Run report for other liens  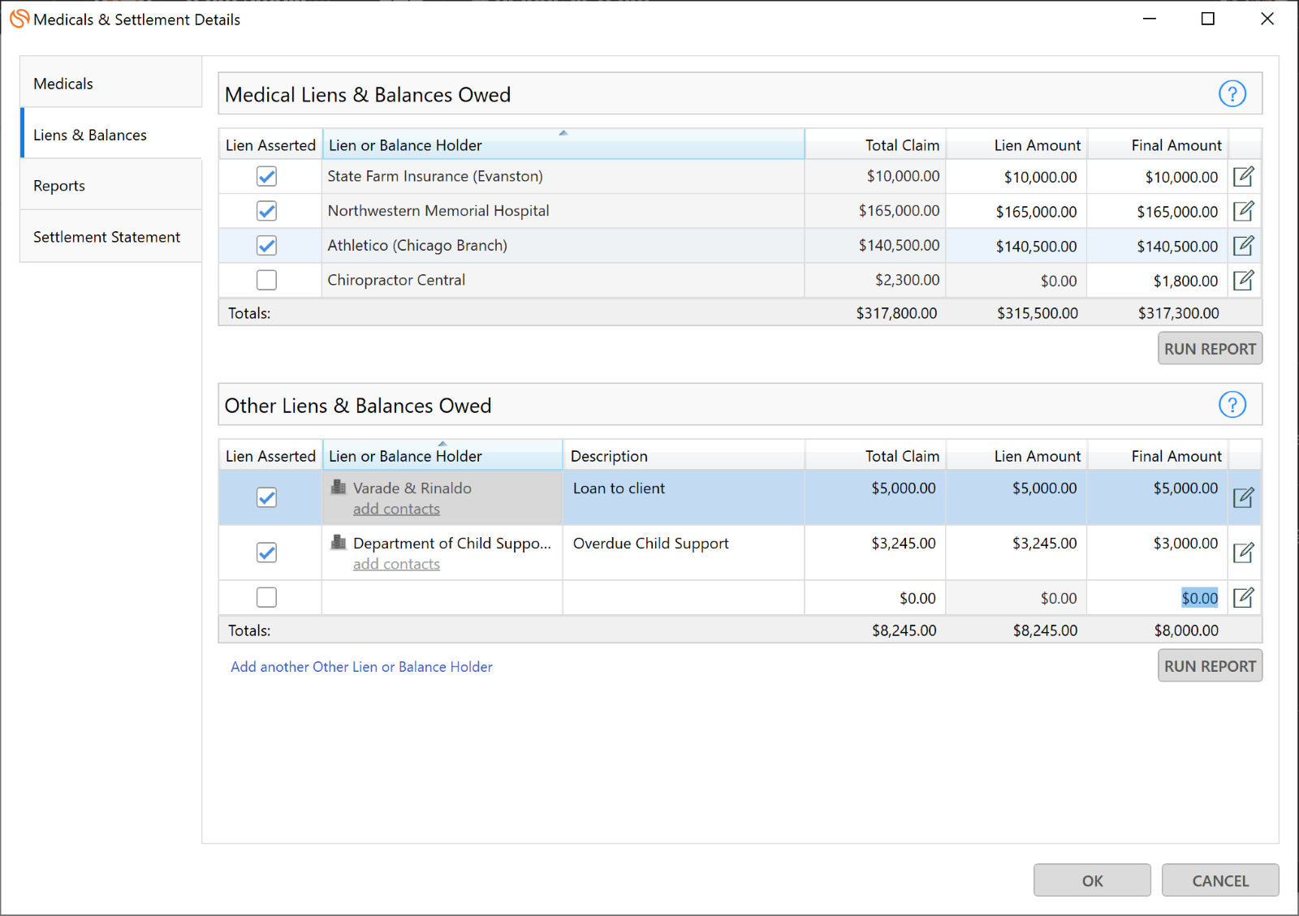[x=1210, y=666]
